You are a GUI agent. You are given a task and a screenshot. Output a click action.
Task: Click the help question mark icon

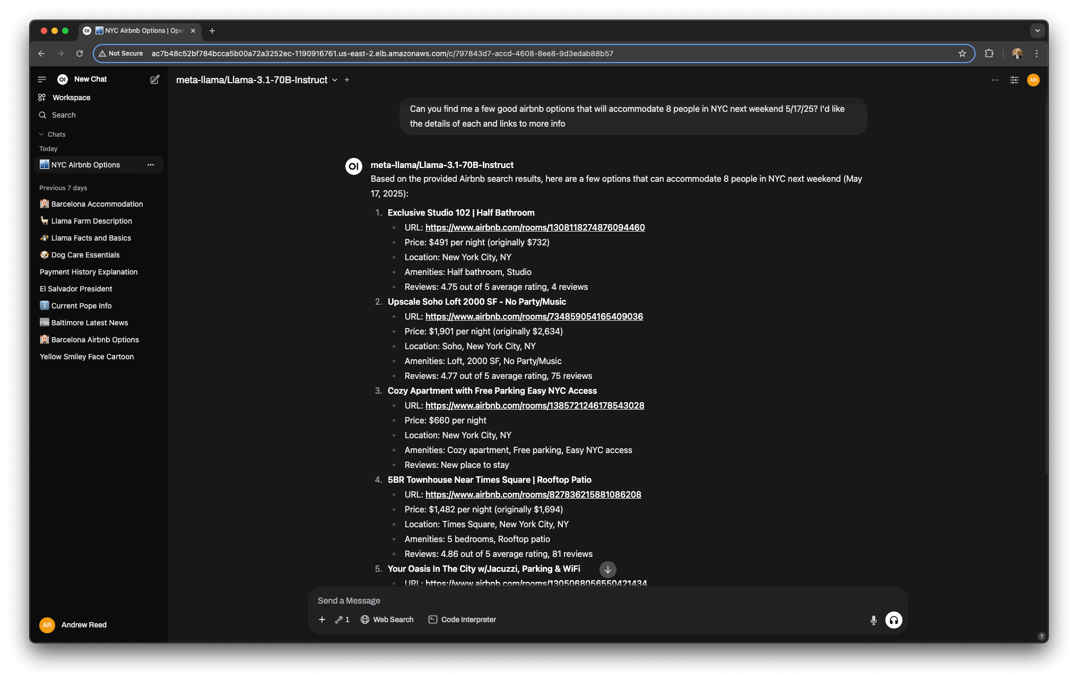pos(1041,636)
